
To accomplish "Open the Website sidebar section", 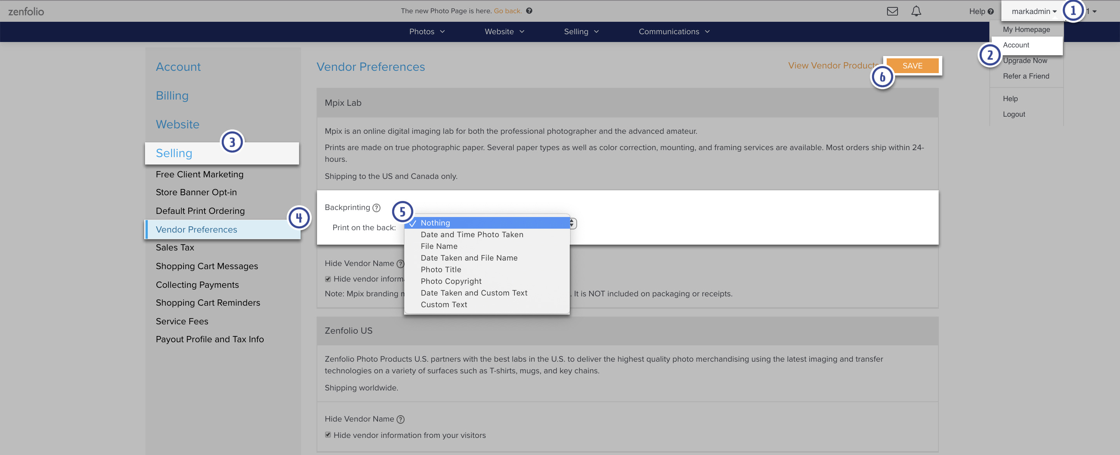I will click(x=177, y=124).
